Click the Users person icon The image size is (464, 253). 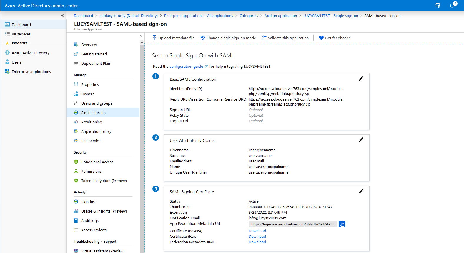pos(7,62)
